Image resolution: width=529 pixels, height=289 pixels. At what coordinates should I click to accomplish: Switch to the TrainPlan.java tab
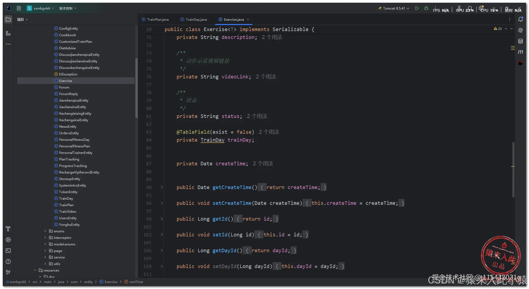(x=155, y=19)
